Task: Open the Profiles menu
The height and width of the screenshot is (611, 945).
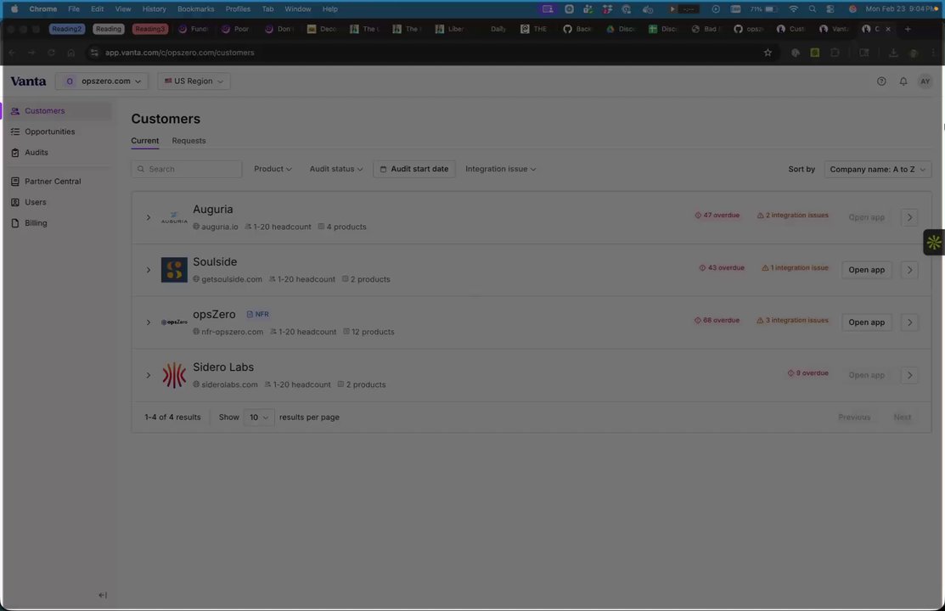Action: point(238,9)
